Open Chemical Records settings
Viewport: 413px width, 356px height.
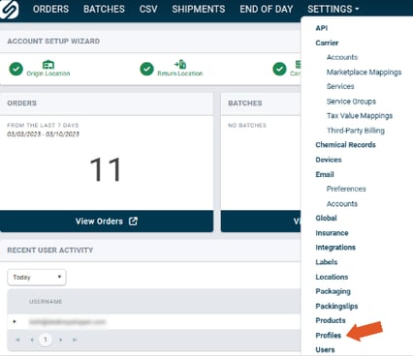point(345,145)
